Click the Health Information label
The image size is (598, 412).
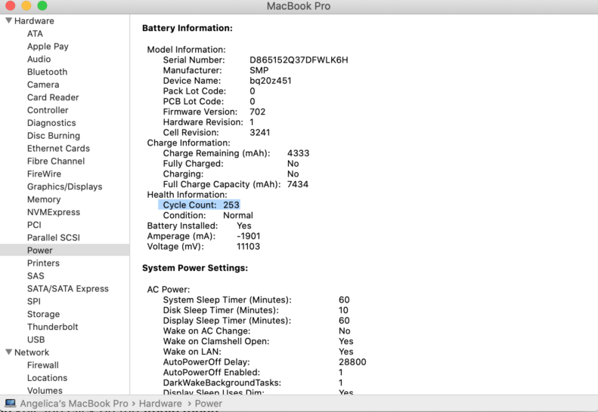tap(187, 195)
